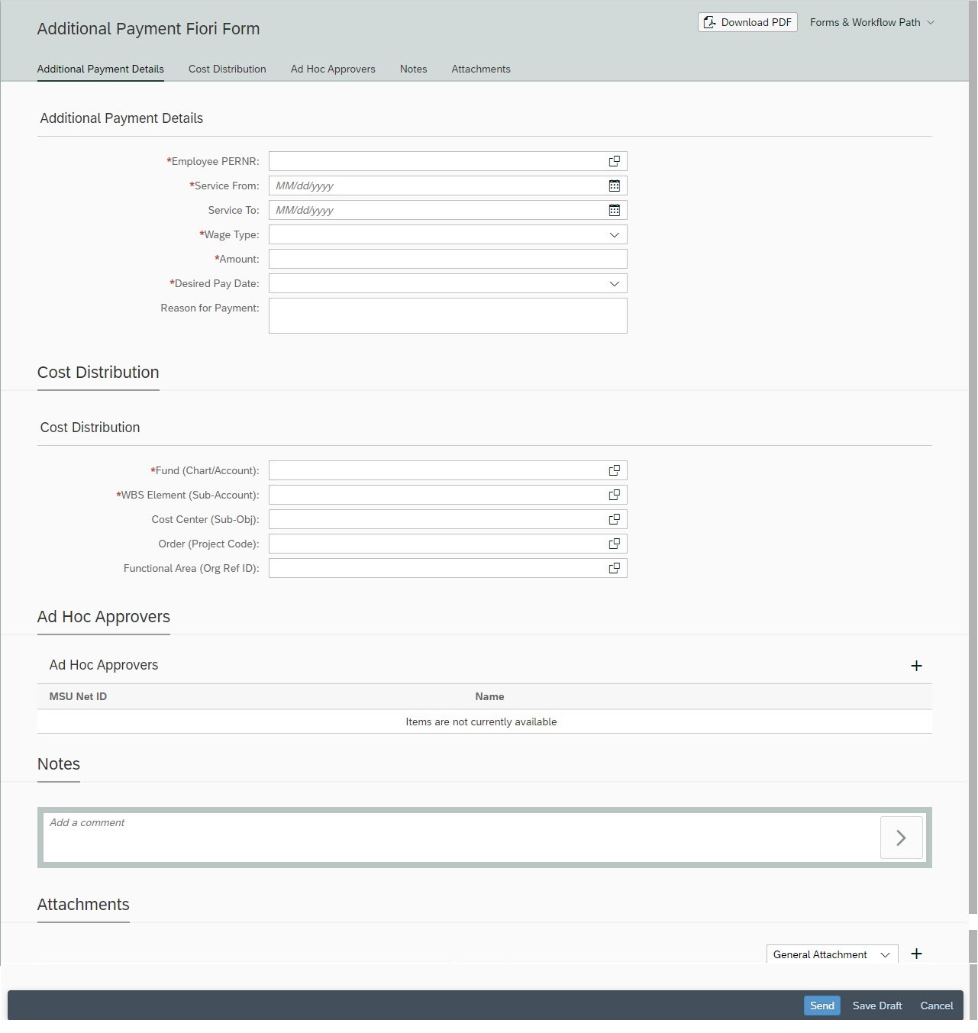Go to the Attachments tab
This screenshot has height=1033, width=978.
point(480,69)
